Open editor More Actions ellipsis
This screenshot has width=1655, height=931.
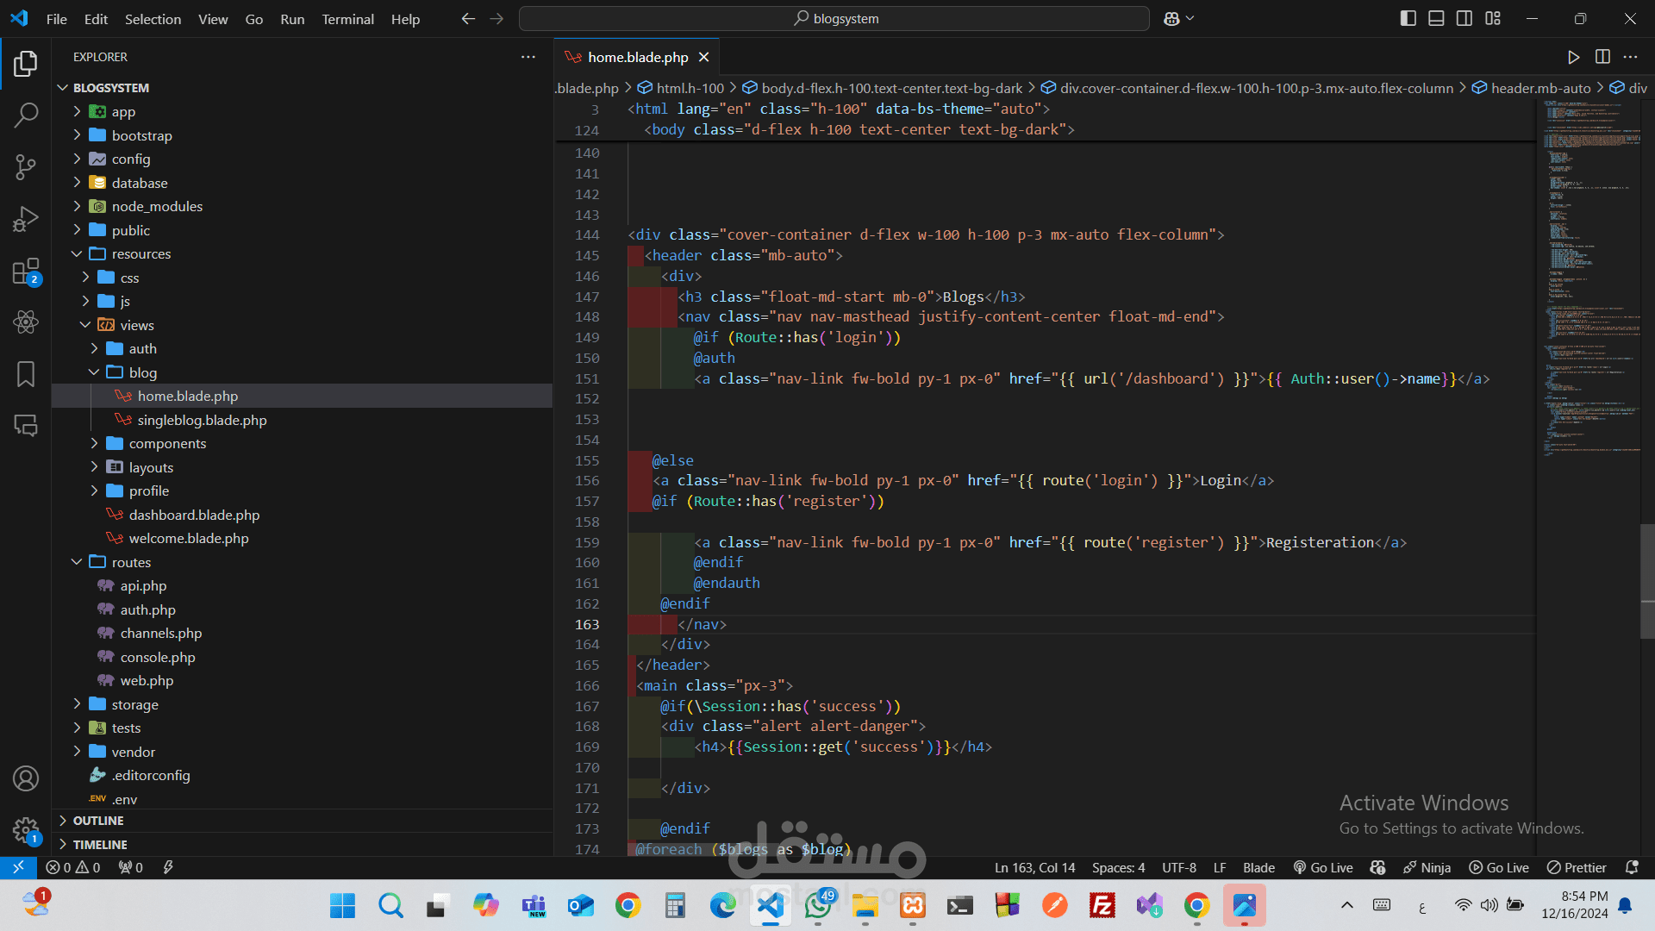1630,57
